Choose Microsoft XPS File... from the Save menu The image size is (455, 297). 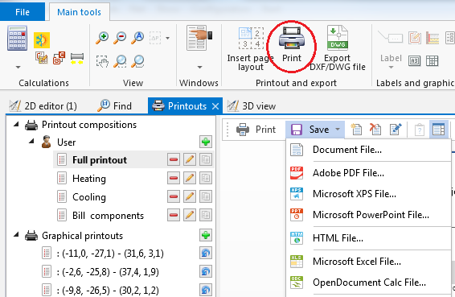(368, 194)
